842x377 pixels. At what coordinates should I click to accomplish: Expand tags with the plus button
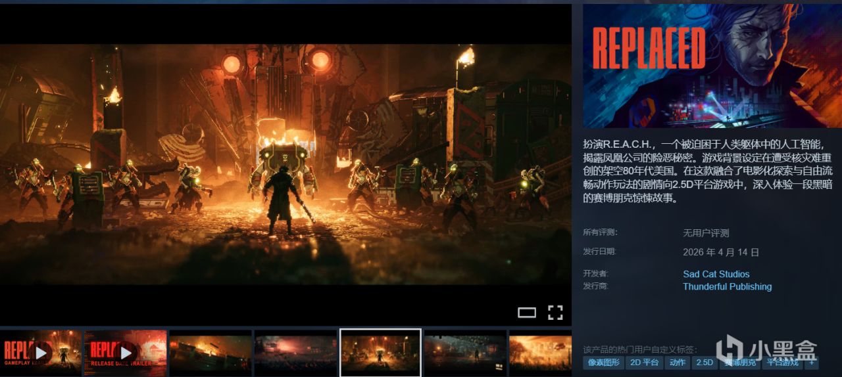coord(811,363)
